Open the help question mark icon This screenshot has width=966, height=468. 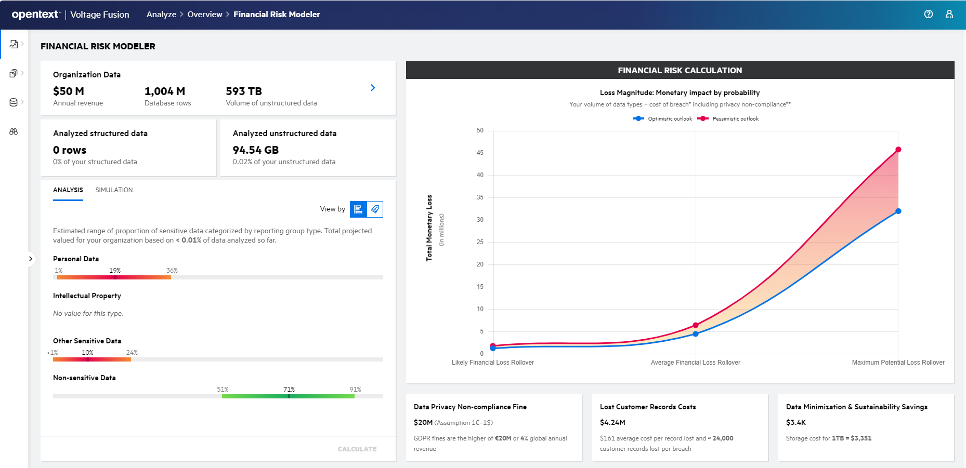point(928,15)
